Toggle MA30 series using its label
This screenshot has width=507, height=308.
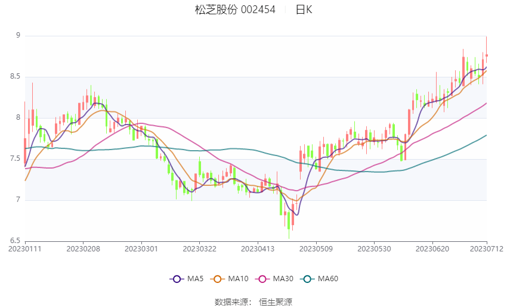click(283, 279)
